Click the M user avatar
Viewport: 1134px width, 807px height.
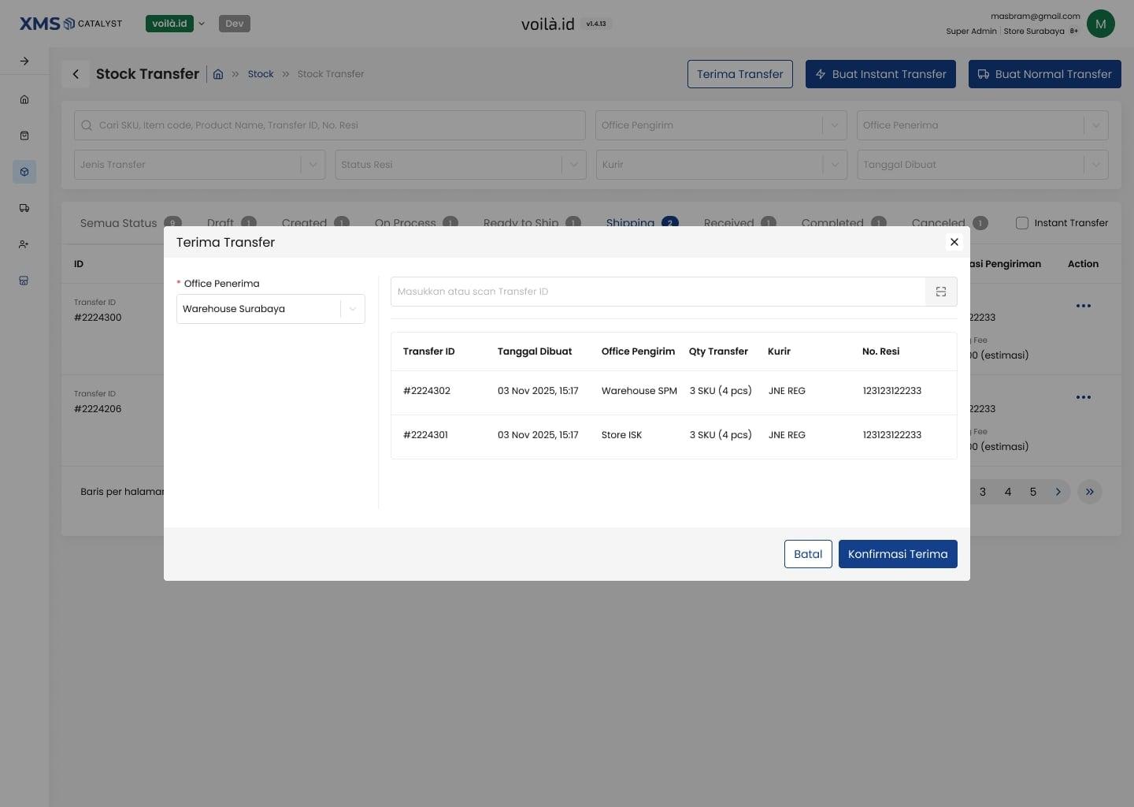coord(1101,24)
